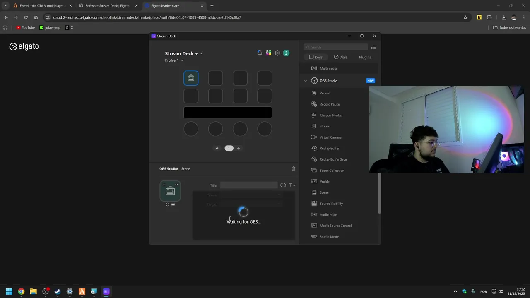Go to page 1 indicator
The height and width of the screenshot is (298, 530).
[x=229, y=148]
